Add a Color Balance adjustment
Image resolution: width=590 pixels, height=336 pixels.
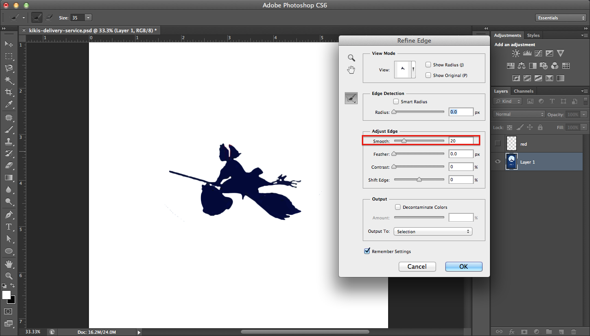pos(522,65)
